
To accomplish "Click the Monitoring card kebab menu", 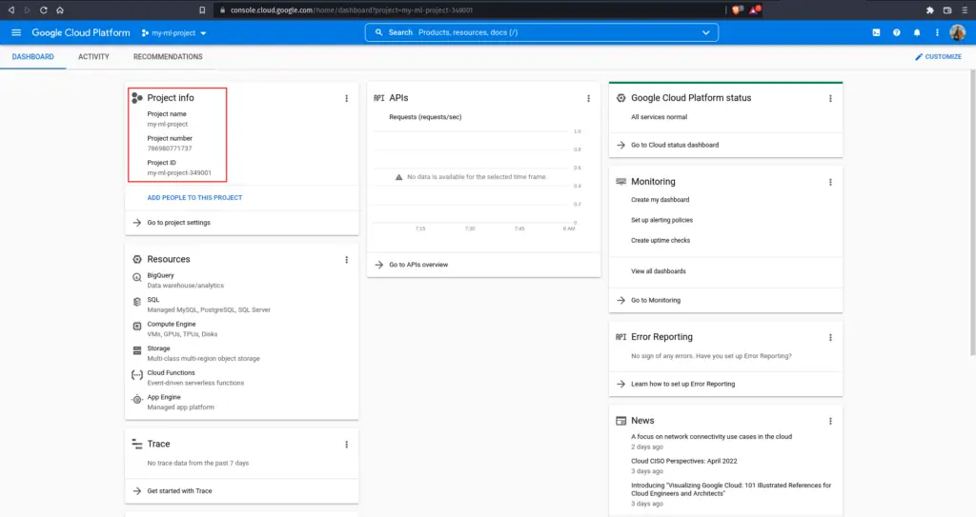I will tap(830, 182).
